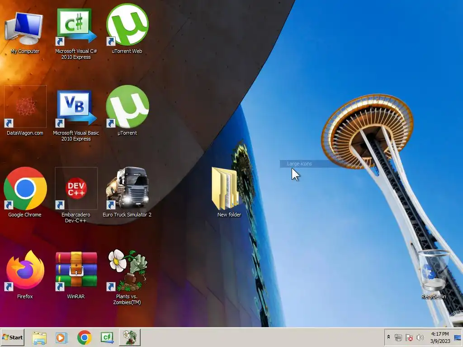
Task: Switch to Visual C# taskbar button
Action: [107, 338]
